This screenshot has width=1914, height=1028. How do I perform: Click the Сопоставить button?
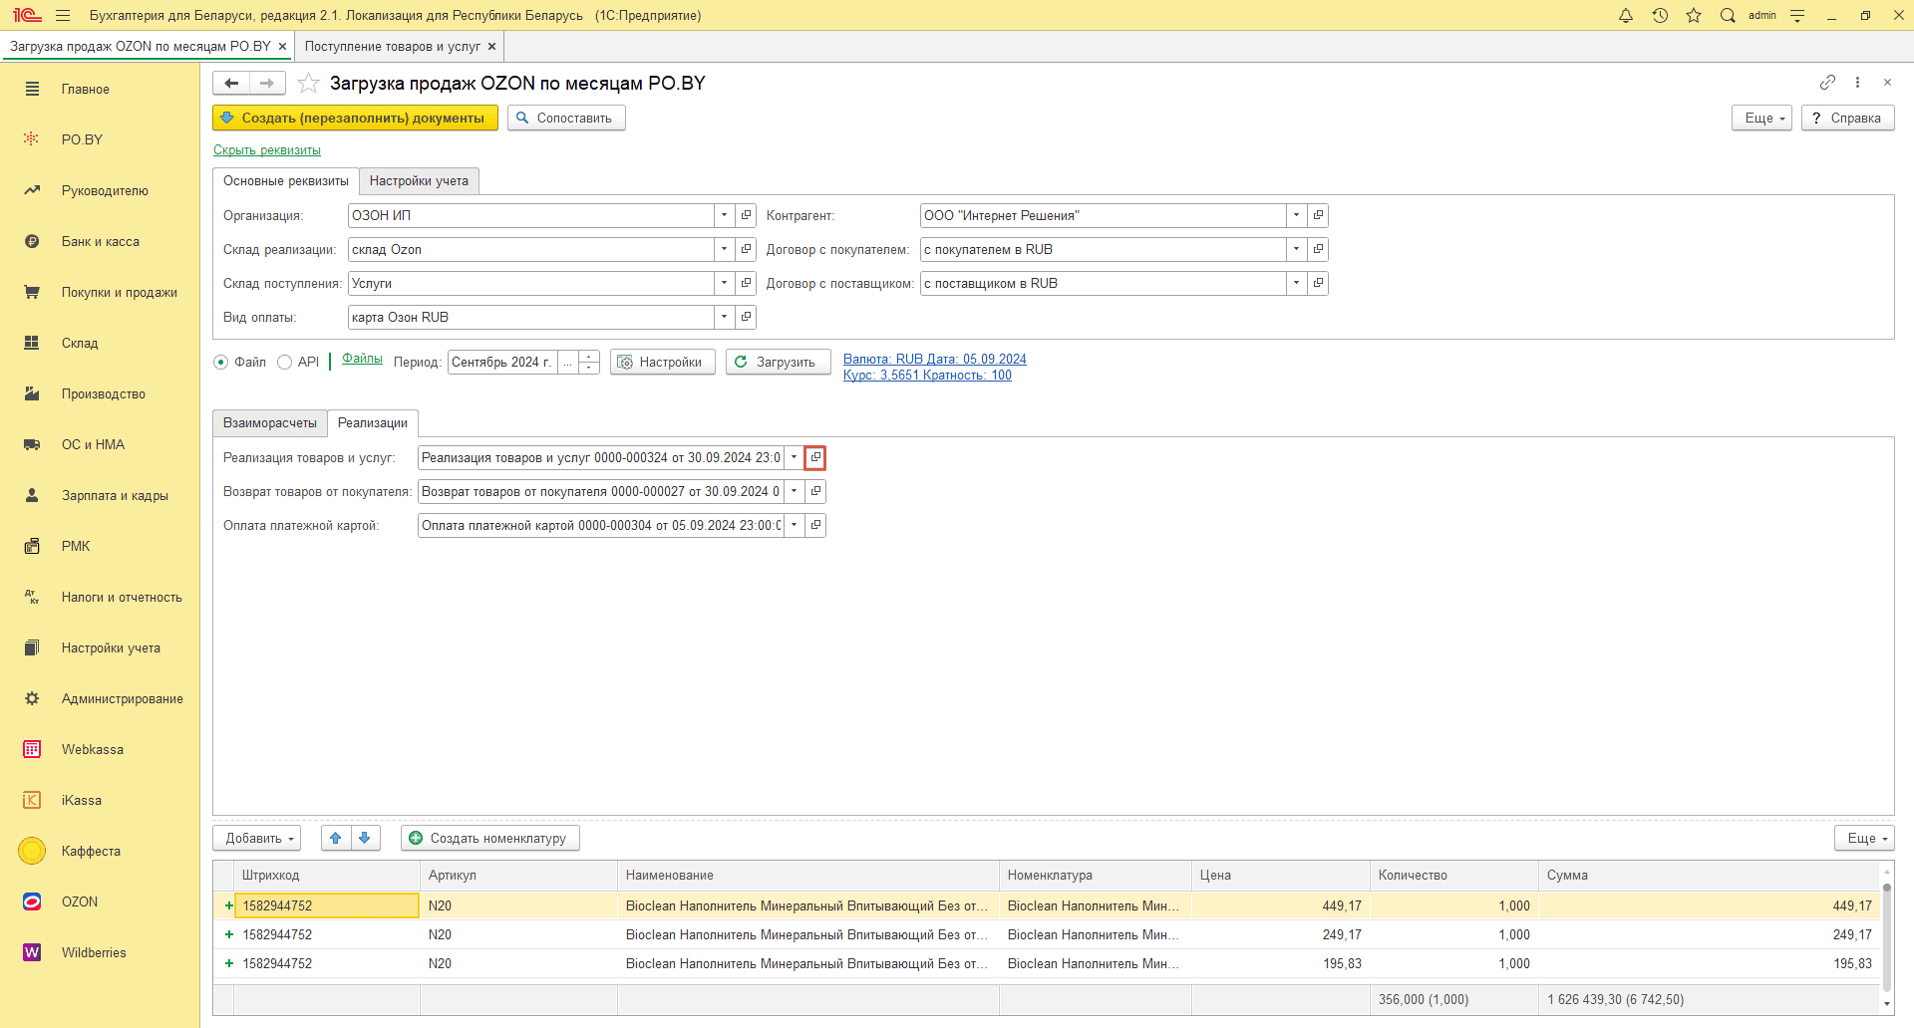(566, 118)
